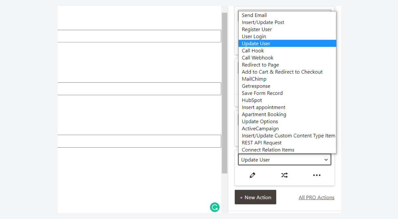The height and width of the screenshot is (219, 398).
Task: Open the ellipsis more-options icon
Action: pos(317,175)
